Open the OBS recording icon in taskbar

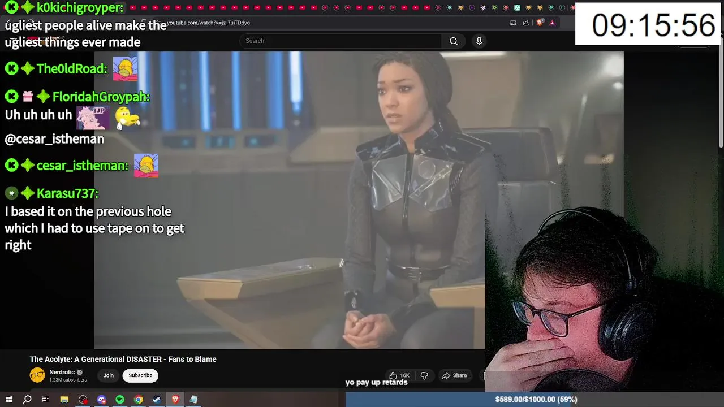pos(83,400)
